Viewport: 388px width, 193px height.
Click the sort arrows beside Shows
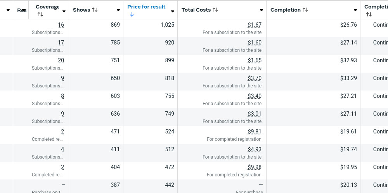tap(95, 10)
